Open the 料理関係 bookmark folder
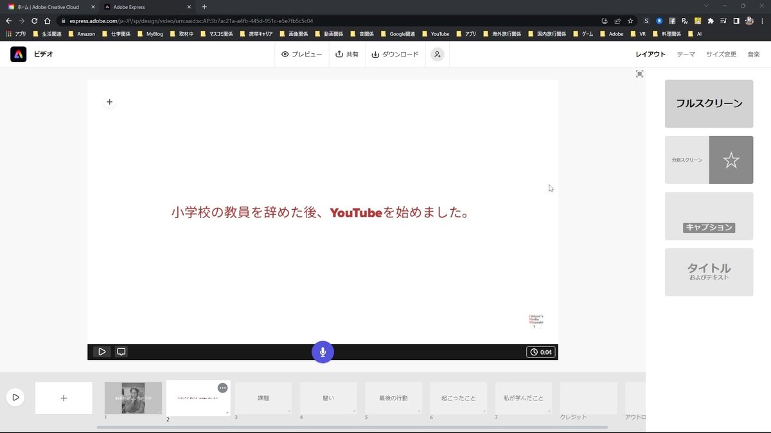The height and width of the screenshot is (433, 771). pos(666,34)
